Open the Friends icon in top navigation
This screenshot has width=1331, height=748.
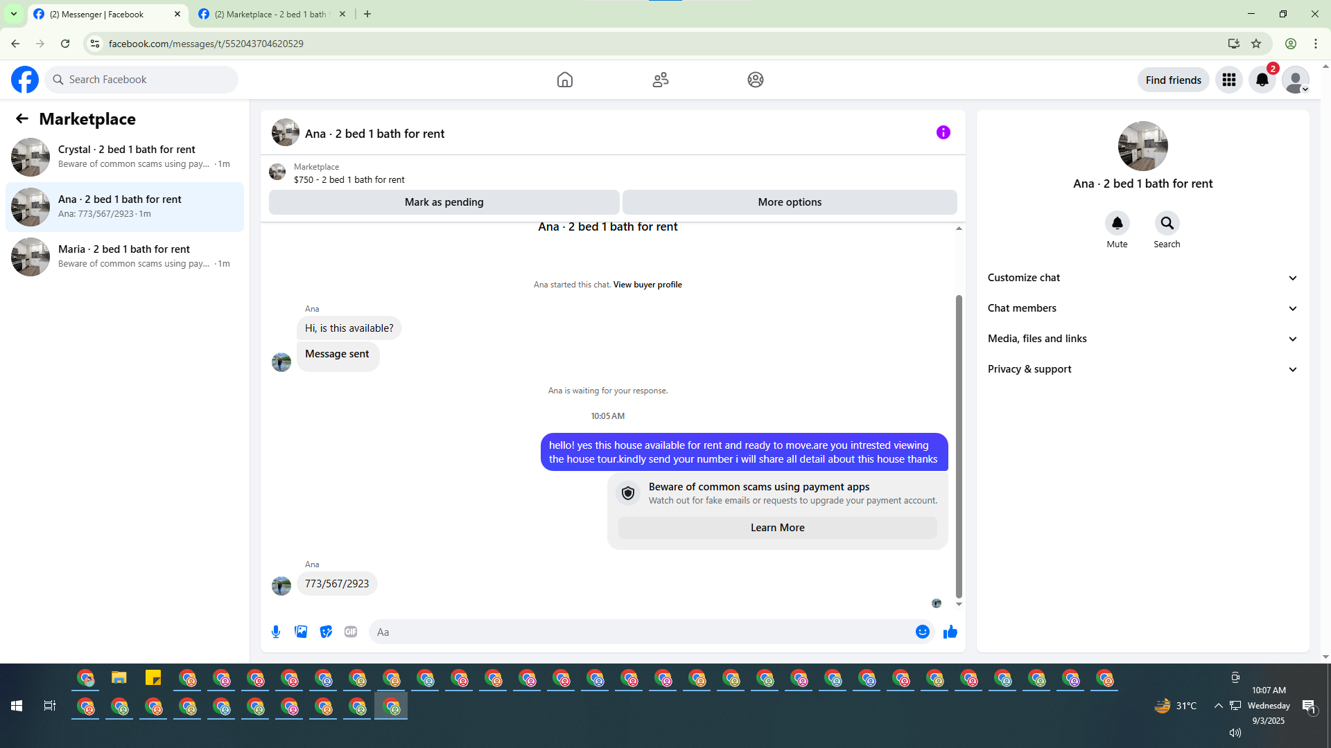[661, 80]
